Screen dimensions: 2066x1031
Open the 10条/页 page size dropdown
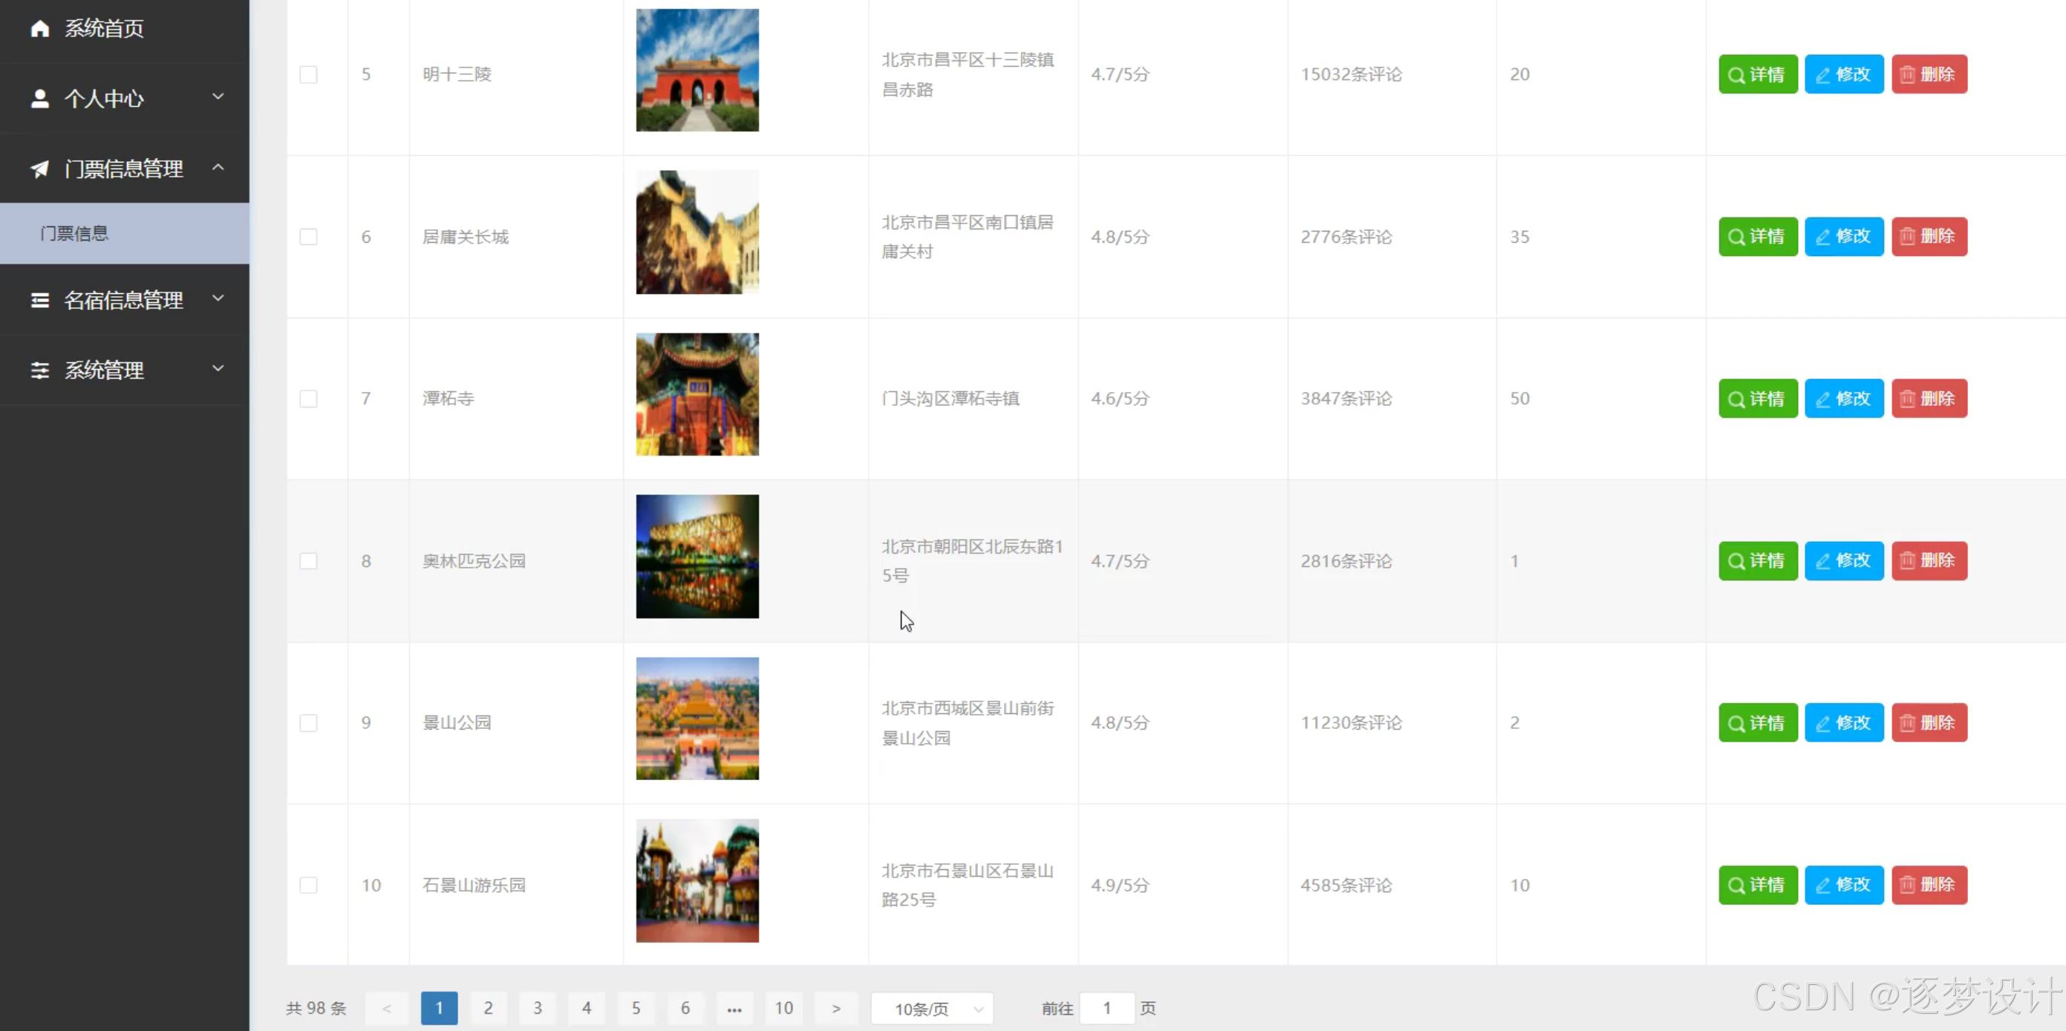click(931, 1009)
